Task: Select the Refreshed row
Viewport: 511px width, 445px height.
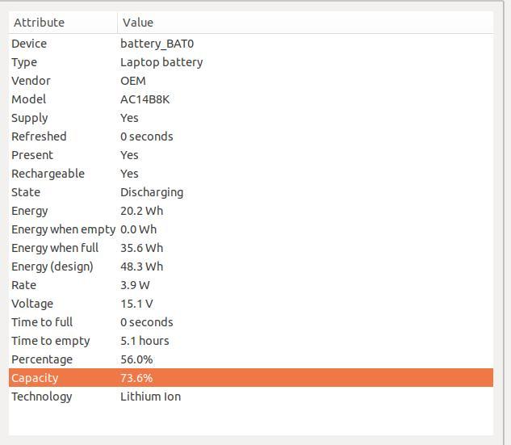Action: (251, 136)
